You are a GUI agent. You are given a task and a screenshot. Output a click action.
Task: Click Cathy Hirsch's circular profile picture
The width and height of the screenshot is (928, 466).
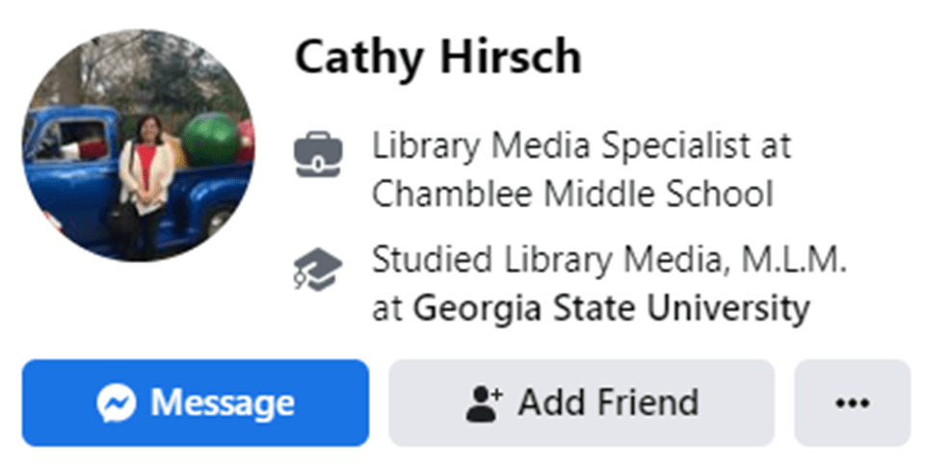point(139,146)
